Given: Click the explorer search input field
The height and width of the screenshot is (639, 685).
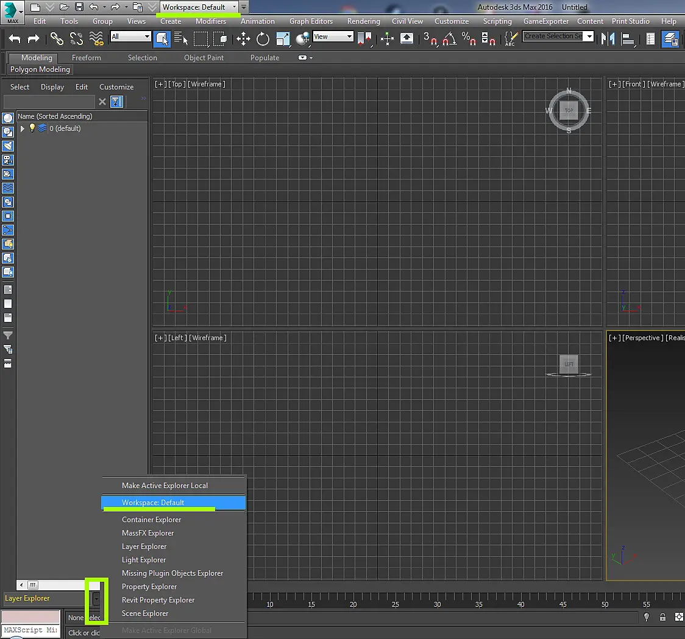Looking at the screenshot, I should (x=49, y=102).
